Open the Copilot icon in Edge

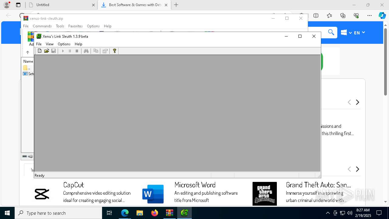point(382,16)
